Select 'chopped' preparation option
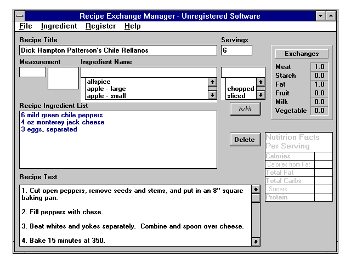Image resolution: width=351 pixels, height=263 pixels. pyautogui.click(x=240, y=89)
